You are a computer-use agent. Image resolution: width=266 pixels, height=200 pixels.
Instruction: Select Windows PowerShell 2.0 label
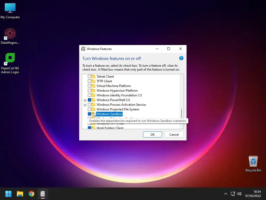click(113, 100)
